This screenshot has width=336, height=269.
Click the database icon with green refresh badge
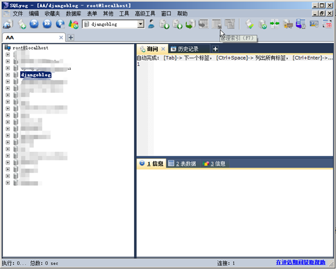(262, 24)
